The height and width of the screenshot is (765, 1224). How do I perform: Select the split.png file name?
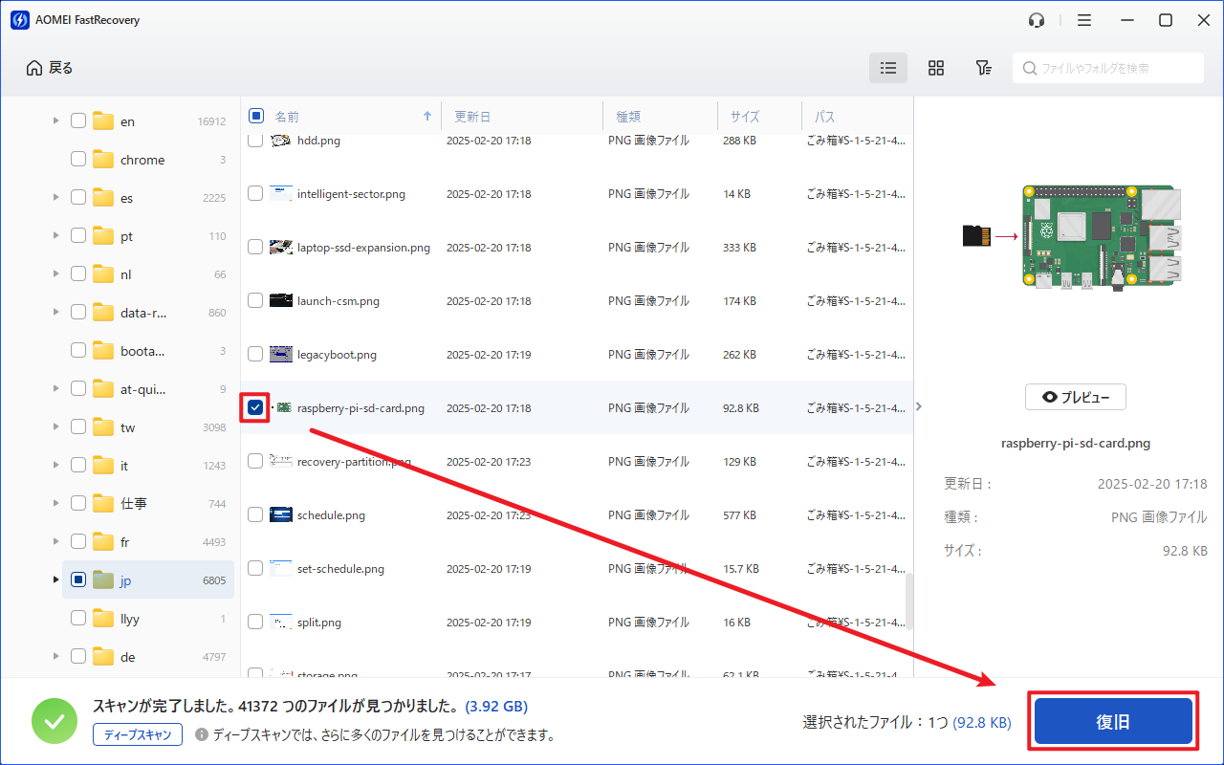319,623
